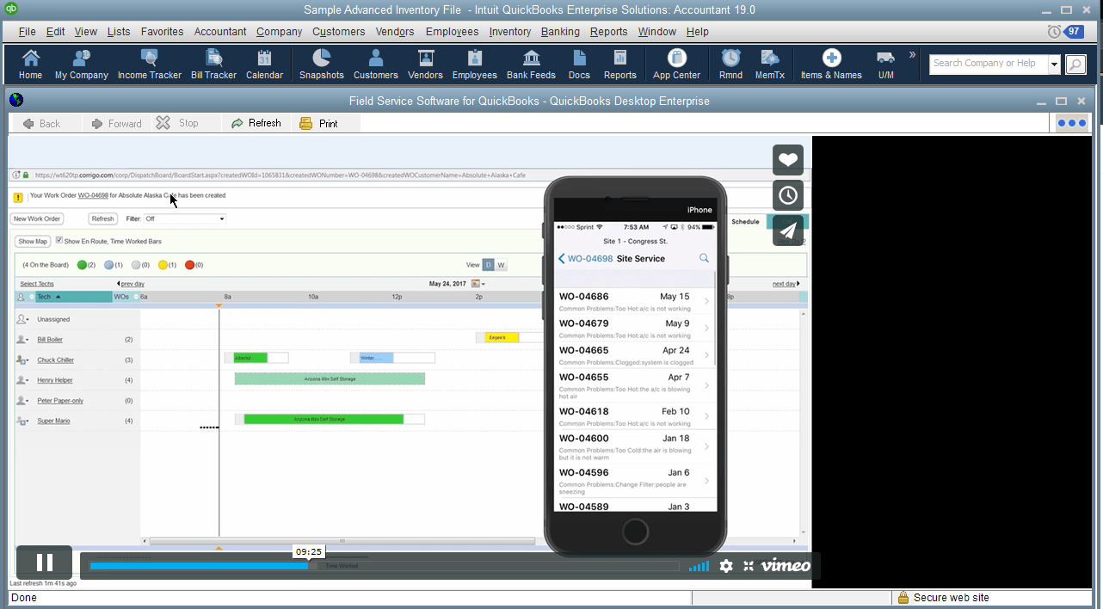
Task: Click the Back browser button
Action: (x=42, y=123)
